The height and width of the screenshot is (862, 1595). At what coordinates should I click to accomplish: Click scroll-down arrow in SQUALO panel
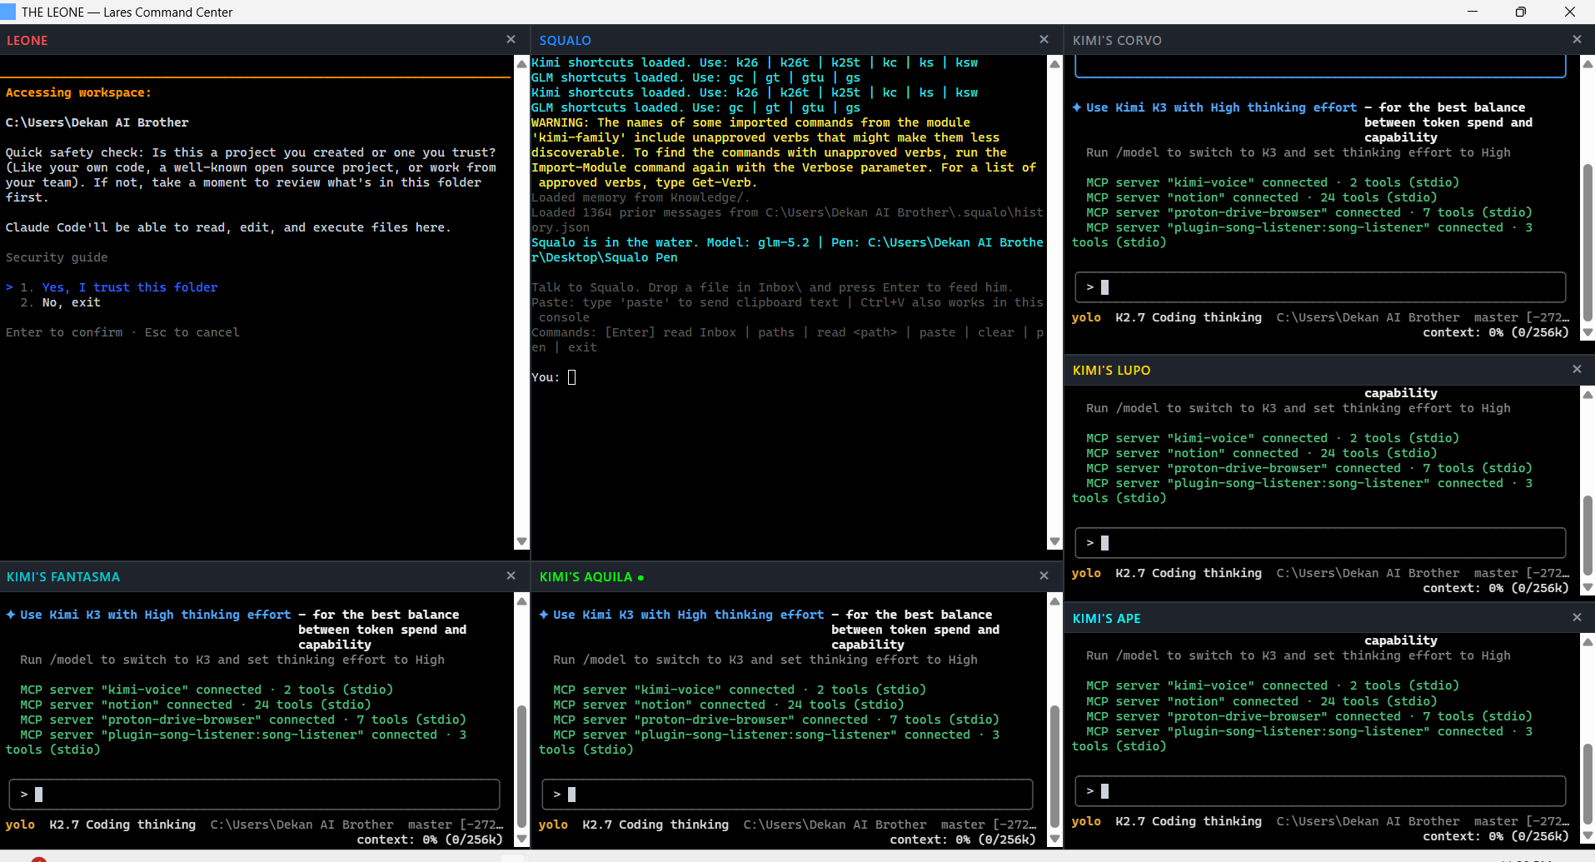(x=1054, y=541)
